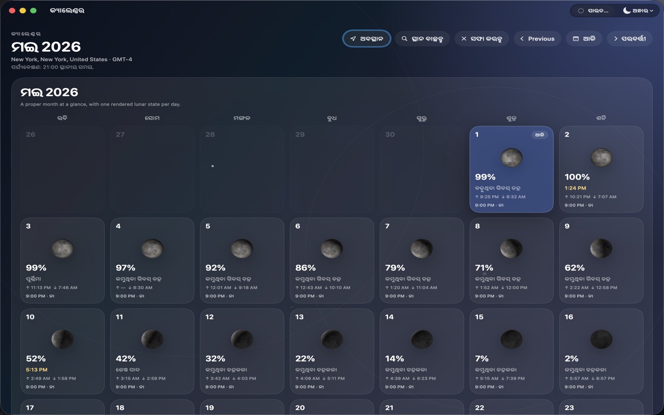This screenshot has height=415, width=664.
Task: Open the partially visible May 20 card
Action: tap(332, 407)
